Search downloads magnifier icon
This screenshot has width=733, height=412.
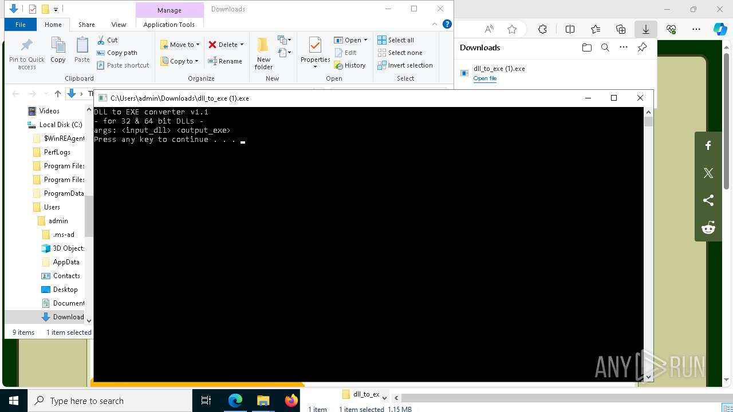(x=605, y=47)
